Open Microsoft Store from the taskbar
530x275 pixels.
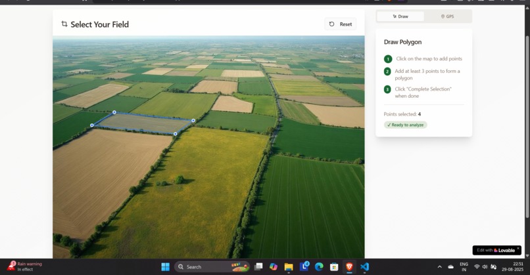334,267
